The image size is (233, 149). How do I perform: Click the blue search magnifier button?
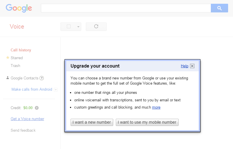[219, 8]
